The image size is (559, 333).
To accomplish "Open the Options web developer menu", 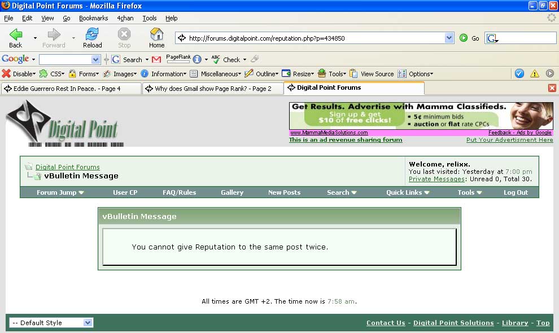I will [416, 74].
